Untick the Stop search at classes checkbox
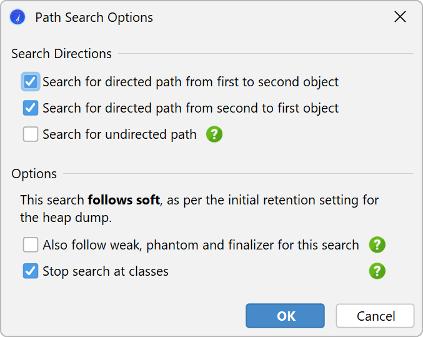 [31, 271]
